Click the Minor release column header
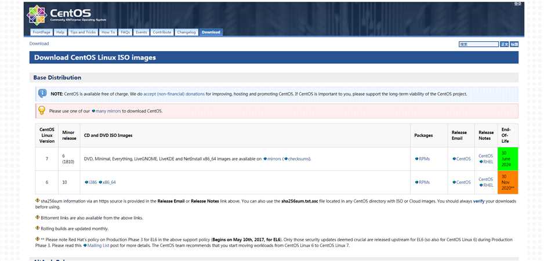Image resolution: width=544 pixels, height=261 pixels. pyautogui.click(x=69, y=135)
